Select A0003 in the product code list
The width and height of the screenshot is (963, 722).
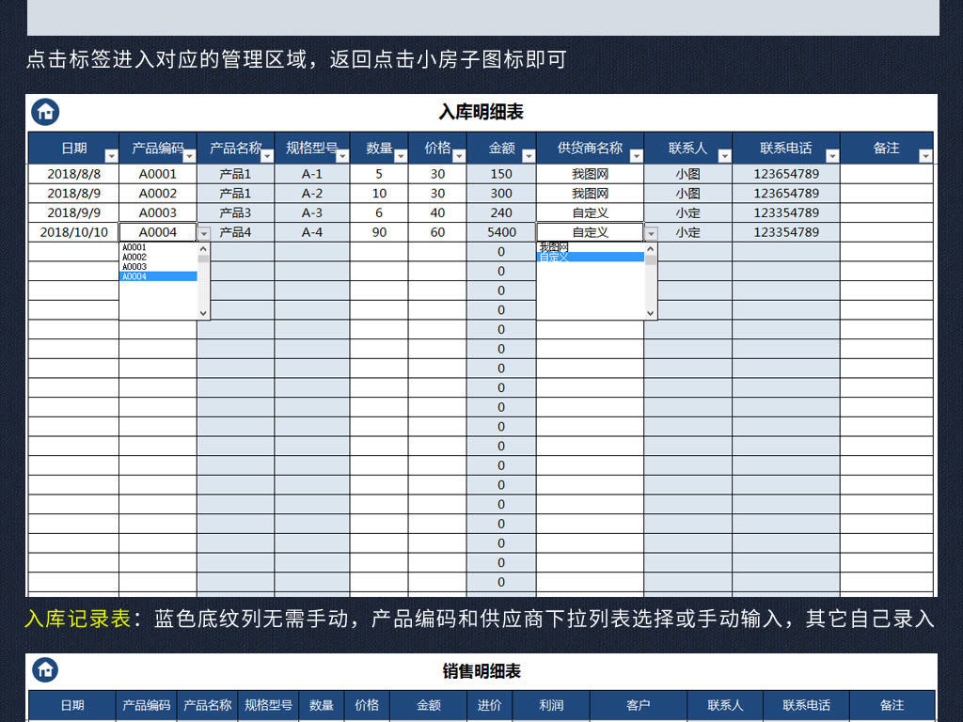[158, 267]
